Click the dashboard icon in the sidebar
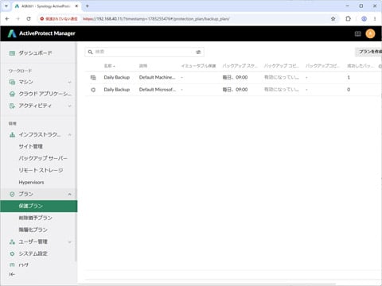382x286 pixels. pos(12,53)
